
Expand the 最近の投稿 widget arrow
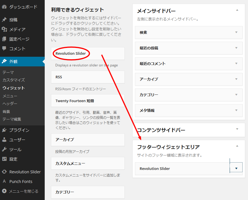236,48
